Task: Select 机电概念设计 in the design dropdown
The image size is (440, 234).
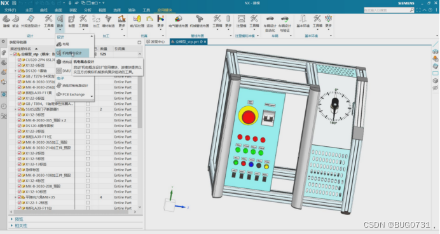Action: 72,53
